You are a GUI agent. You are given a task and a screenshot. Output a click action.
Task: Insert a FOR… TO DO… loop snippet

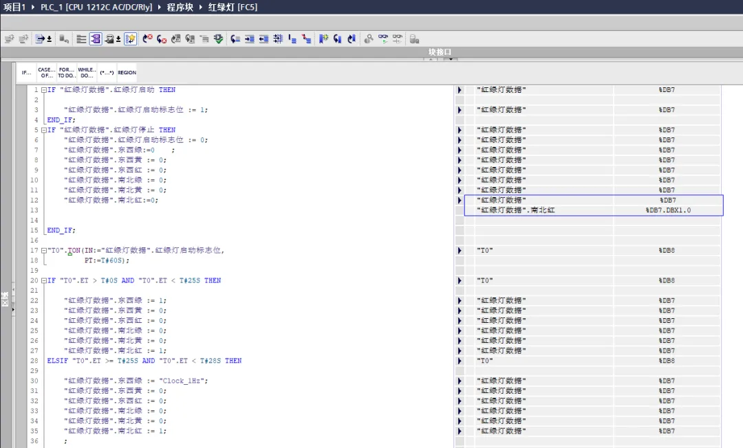pos(66,72)
